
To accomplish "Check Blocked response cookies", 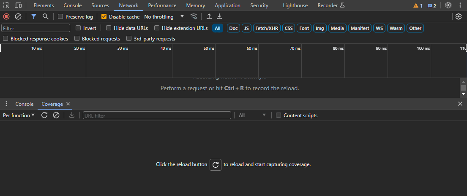I will (x=5, y=39).
